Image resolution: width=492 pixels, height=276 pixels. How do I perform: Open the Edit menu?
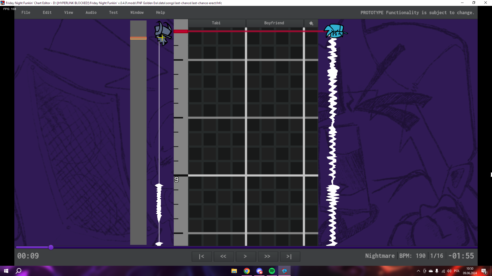coord(47,13)
